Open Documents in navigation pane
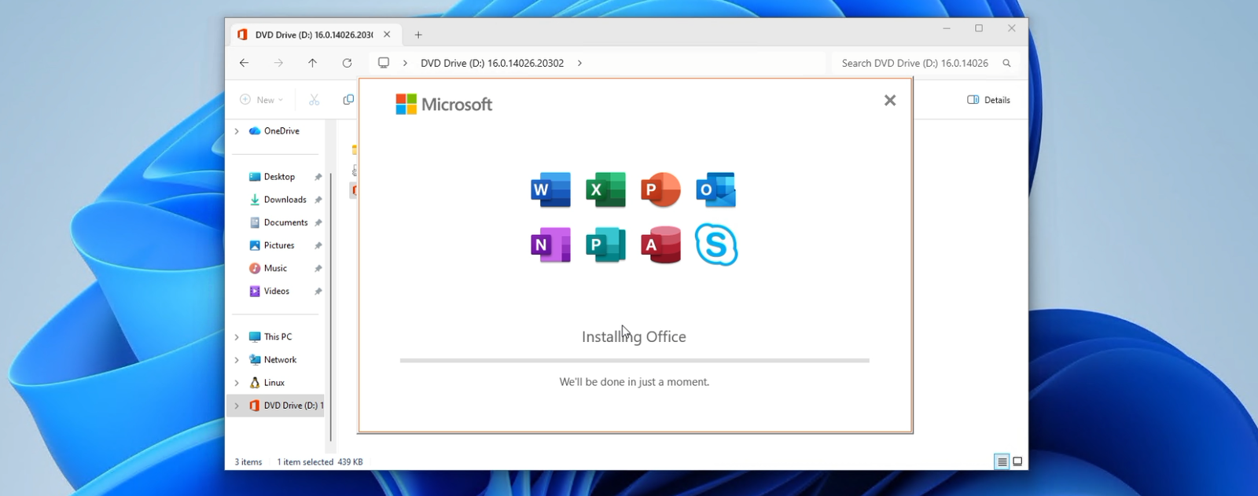Viewport: 1258px width, 496px height. (x=278, y=222)
